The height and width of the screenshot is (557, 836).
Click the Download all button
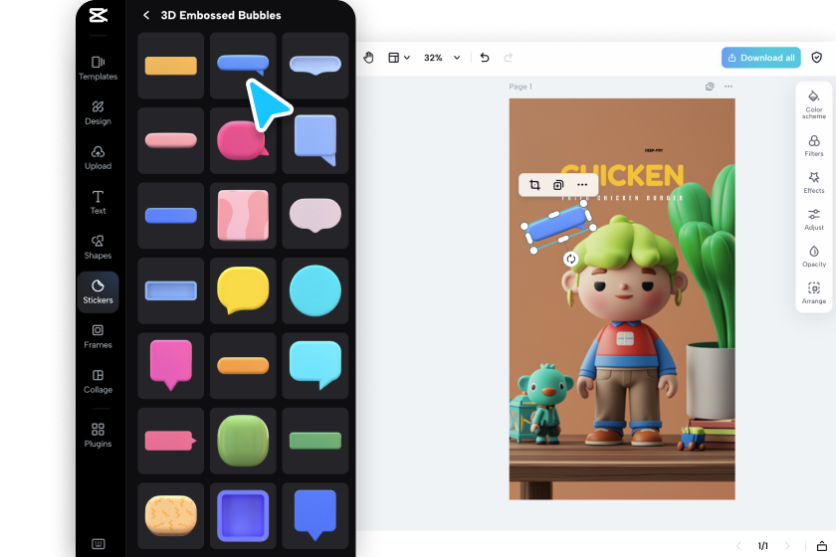(760, 58)
